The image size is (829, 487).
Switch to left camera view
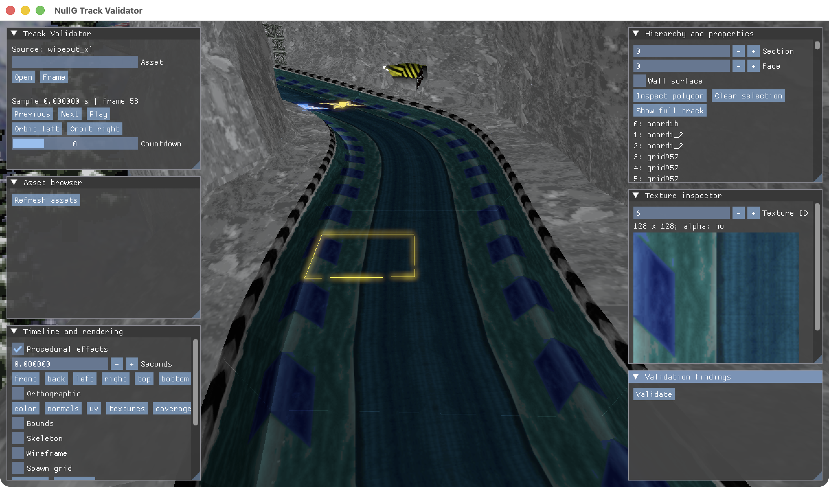(85, 379)
